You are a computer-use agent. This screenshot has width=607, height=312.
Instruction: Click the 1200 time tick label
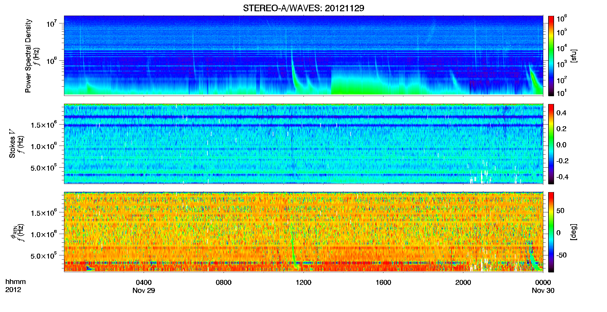pos(303,283)
